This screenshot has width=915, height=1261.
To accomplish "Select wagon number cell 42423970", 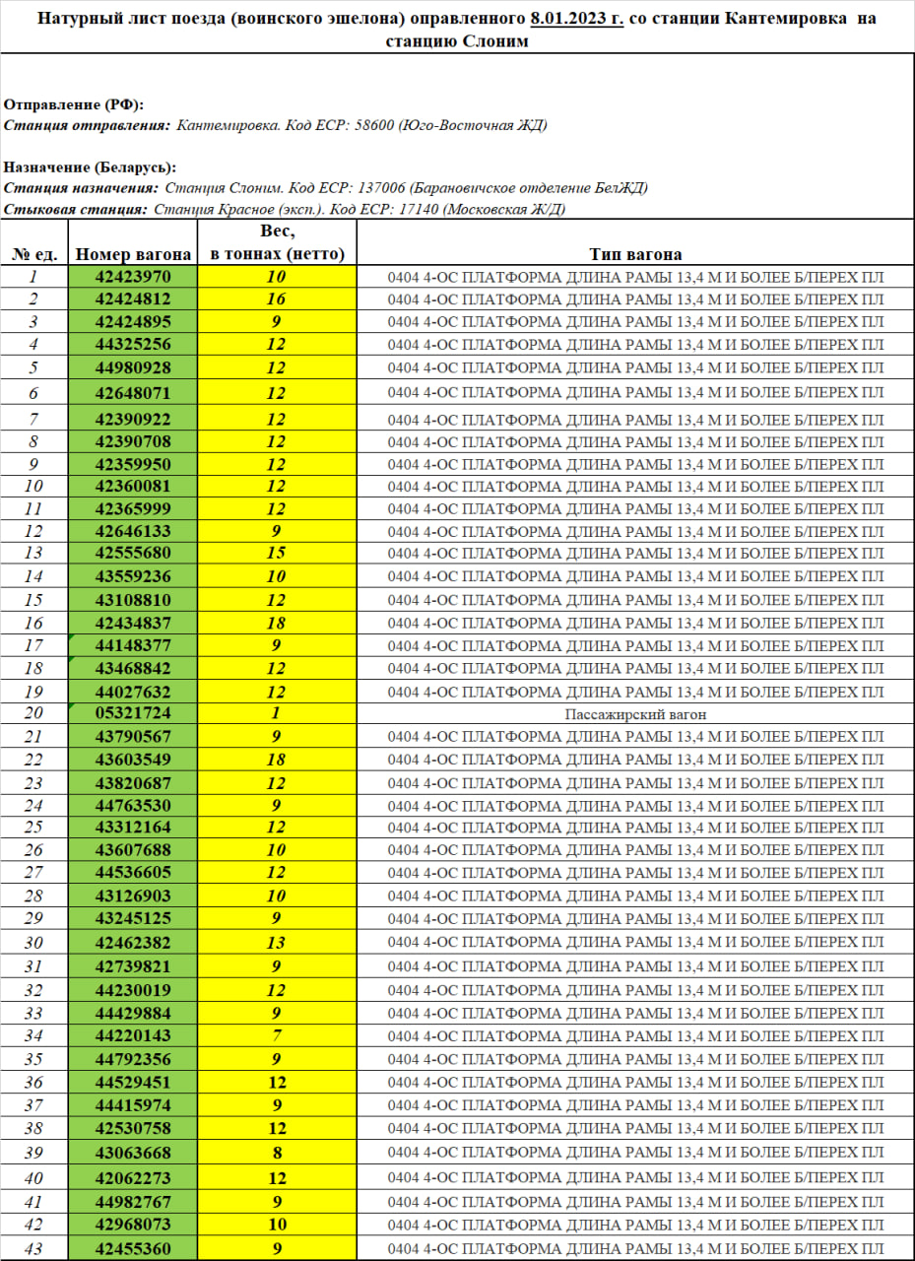I will [133, 277].
